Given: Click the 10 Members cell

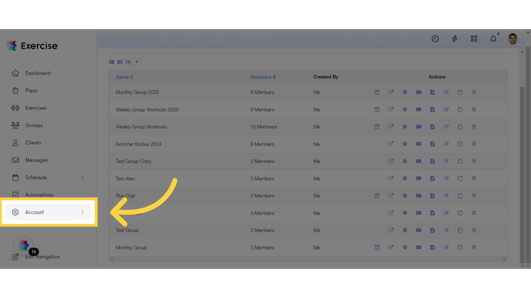Looking at the screenshot, I should click(x=264, y=127).
